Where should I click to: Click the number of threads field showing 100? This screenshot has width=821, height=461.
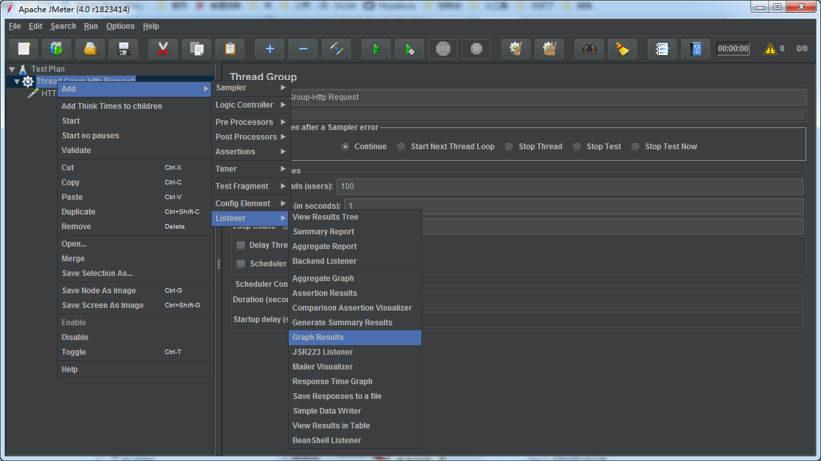(570, 186)
